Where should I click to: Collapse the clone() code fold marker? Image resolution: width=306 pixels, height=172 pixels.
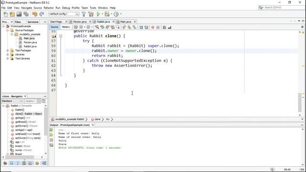click(61, 36)
